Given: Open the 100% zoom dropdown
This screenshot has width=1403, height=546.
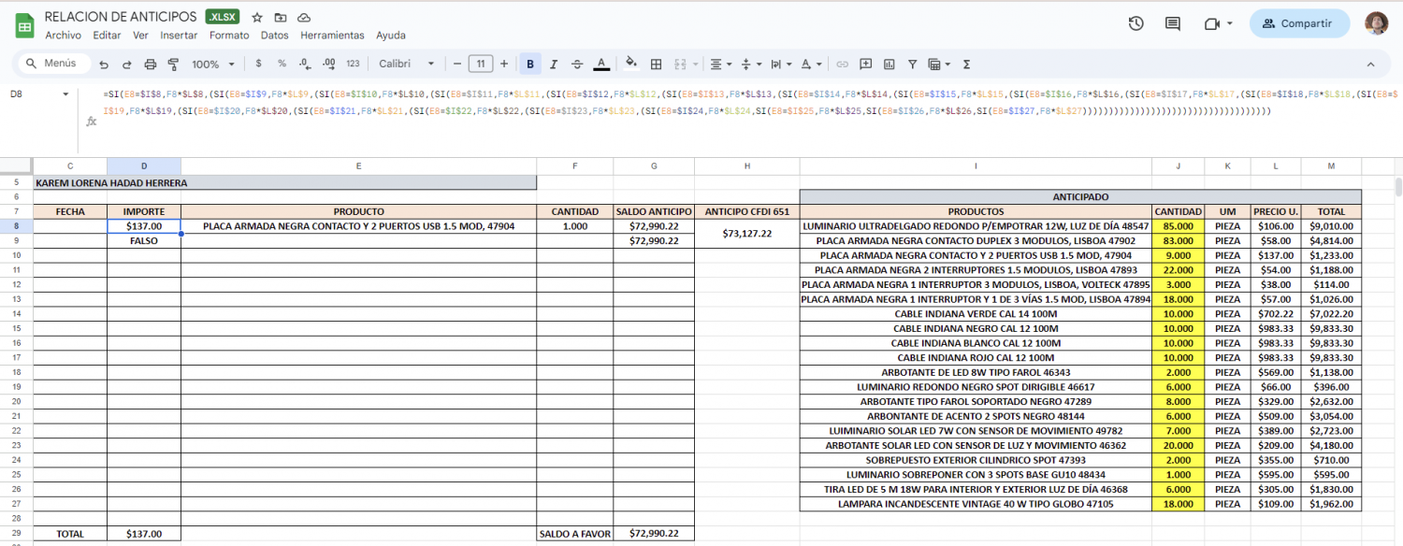Looking at the screenshot, I should pyautogui.click(x=212, y=65).
